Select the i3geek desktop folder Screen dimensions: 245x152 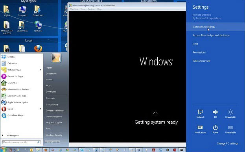tap(7, 11)
